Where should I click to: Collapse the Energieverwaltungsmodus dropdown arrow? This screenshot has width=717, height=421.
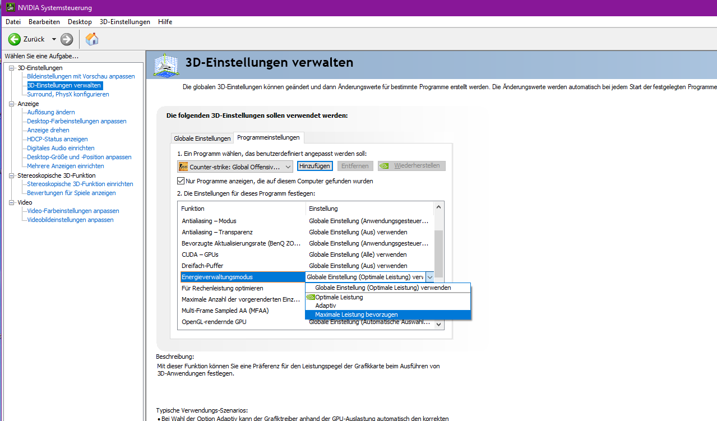pos(429,277)
